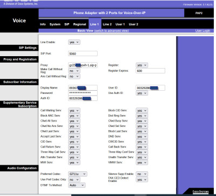
Task: Open Call Back Serv dropdown
Action: 142,147
